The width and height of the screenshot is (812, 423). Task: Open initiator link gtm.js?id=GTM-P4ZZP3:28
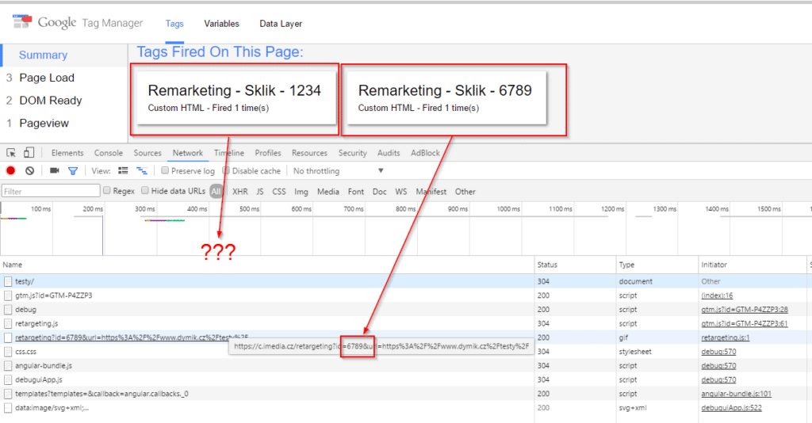coord(744,310)
